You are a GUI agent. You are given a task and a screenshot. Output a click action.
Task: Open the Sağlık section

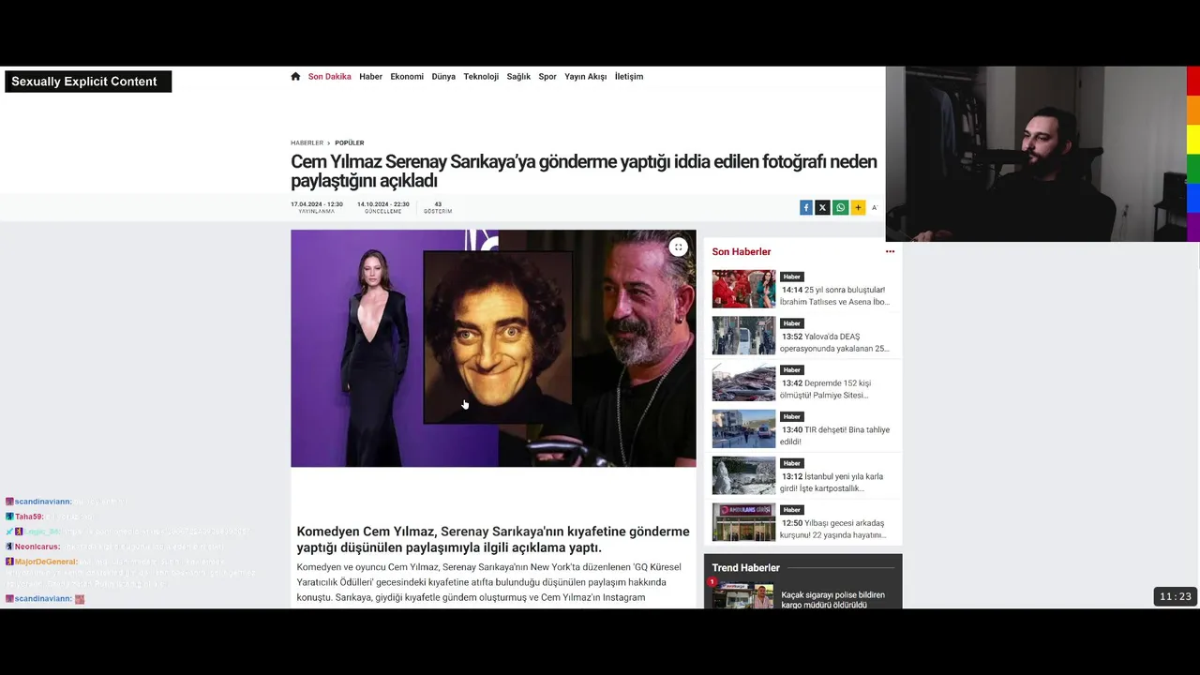(518, 77)
